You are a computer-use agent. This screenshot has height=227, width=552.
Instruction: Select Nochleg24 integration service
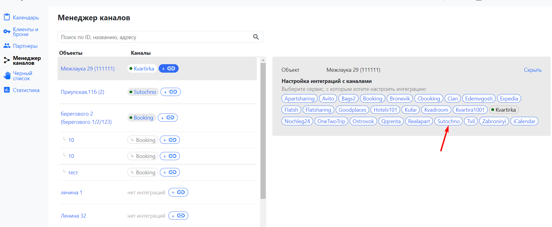(x=297, y=121)
